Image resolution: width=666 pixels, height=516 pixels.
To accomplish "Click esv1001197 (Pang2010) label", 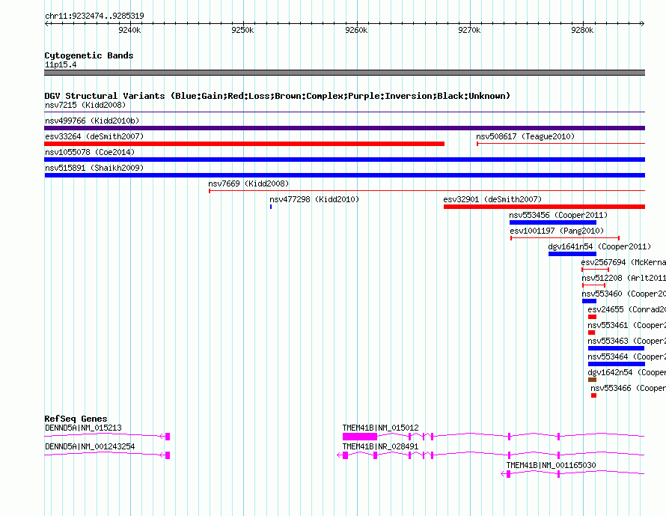I will [557, 231].
